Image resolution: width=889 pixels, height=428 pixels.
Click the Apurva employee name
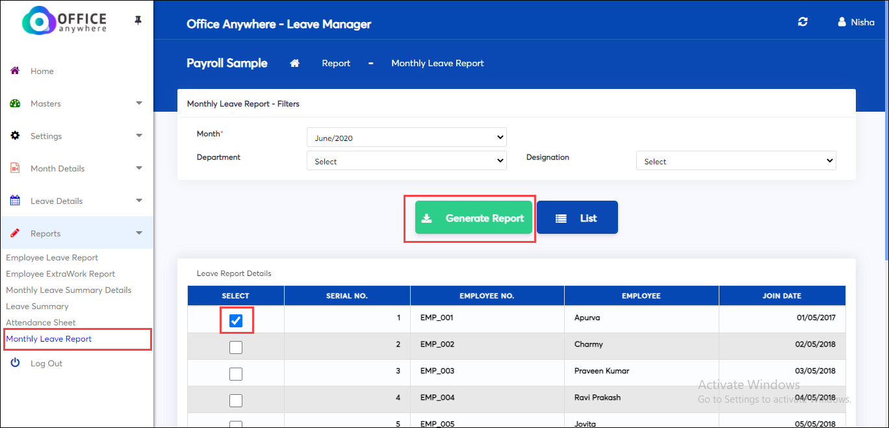point(588,318)
